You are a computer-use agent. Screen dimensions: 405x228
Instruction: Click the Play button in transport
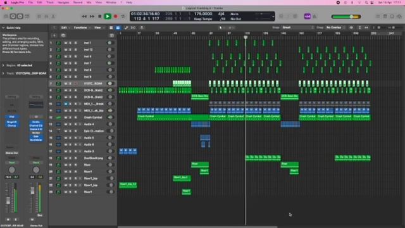(x=108, y=16)
